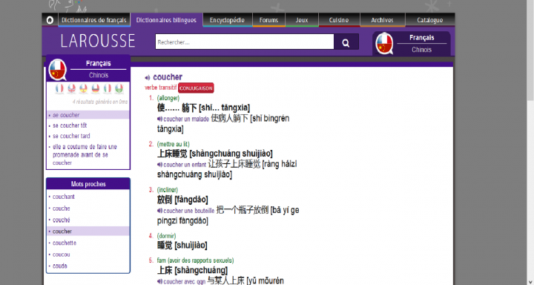The image size is (534, 285).
Task: Click 'fam (avoir des rapports sexuels)' label
Action: point(196,261)
